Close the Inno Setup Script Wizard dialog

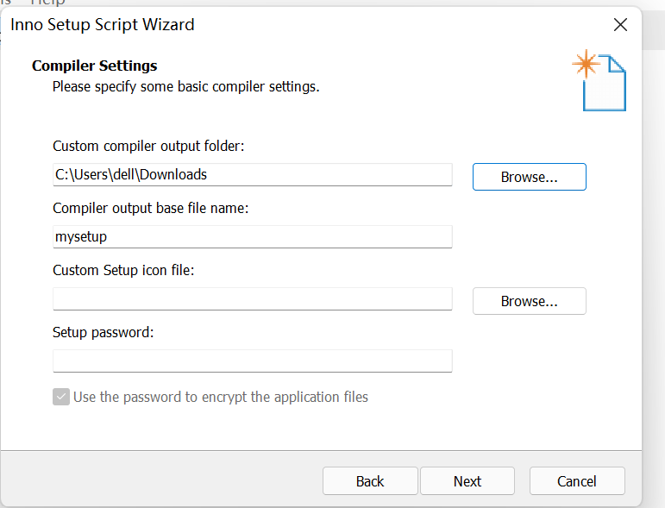(x=620, y=25)
